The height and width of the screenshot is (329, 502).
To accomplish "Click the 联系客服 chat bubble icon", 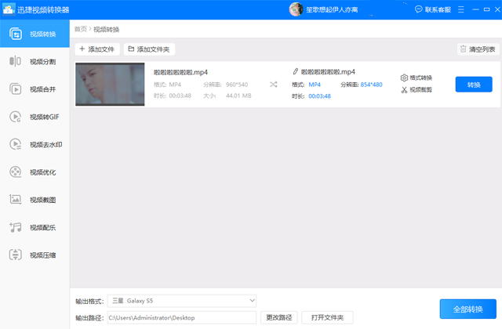I will tap(418, 9).
